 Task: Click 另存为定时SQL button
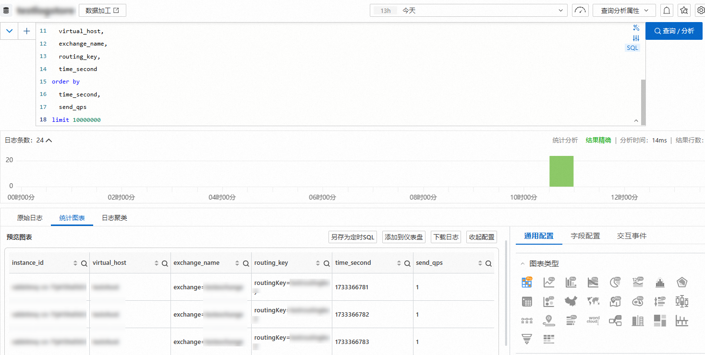352,237
